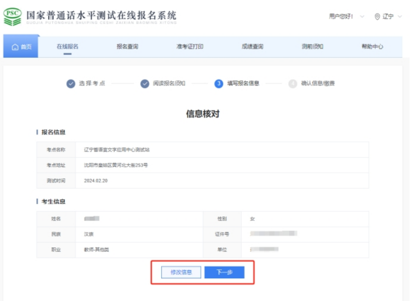Image resolution: width=410 pixels, height=301 pixels.
Task: Open the 报名查询 tab
Action: click(127, 47)
